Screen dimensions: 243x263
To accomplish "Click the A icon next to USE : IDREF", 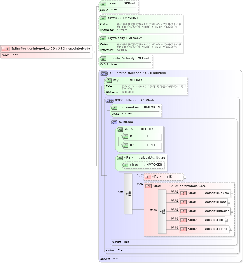I will pyautogui.click(x=126, y=146).
